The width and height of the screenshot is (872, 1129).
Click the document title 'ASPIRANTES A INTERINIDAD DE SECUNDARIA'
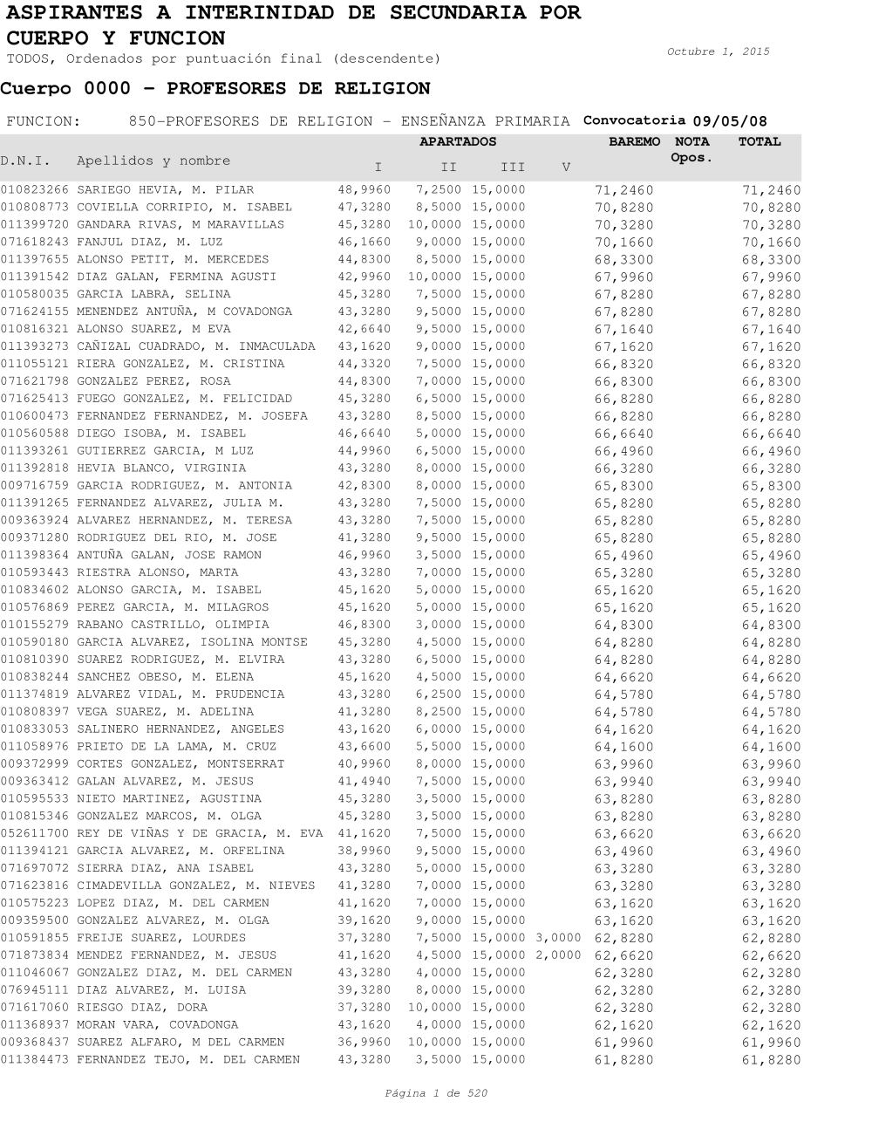293,14
